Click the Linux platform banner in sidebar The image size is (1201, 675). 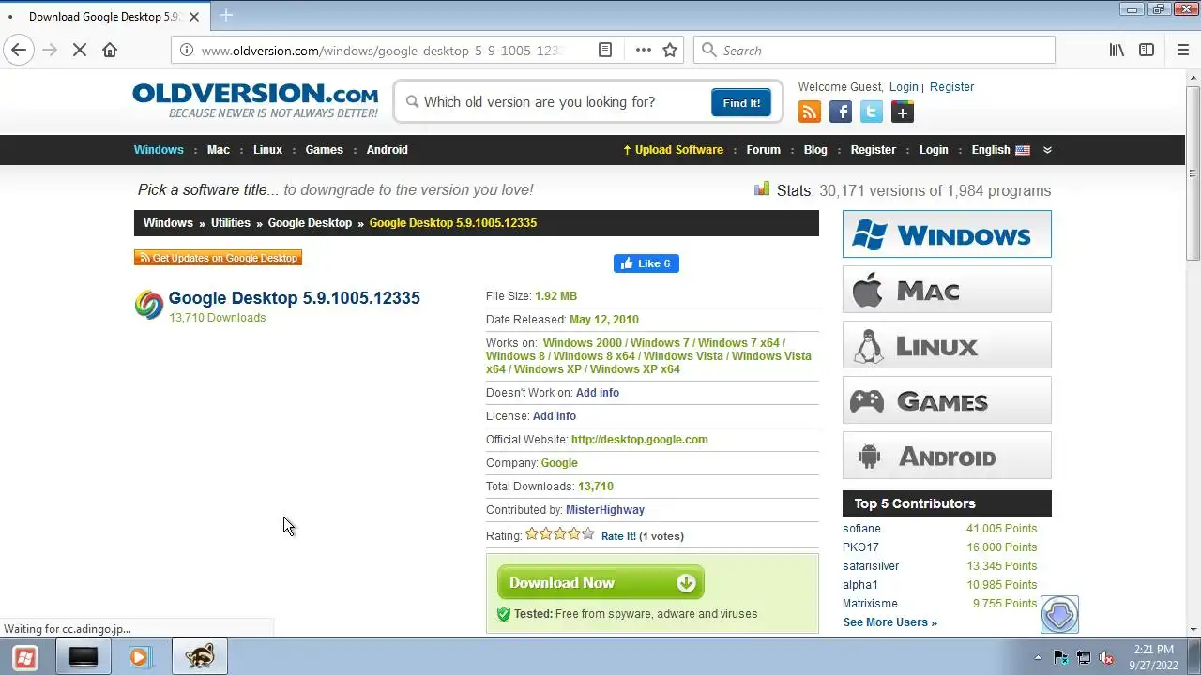pos(947,345)
